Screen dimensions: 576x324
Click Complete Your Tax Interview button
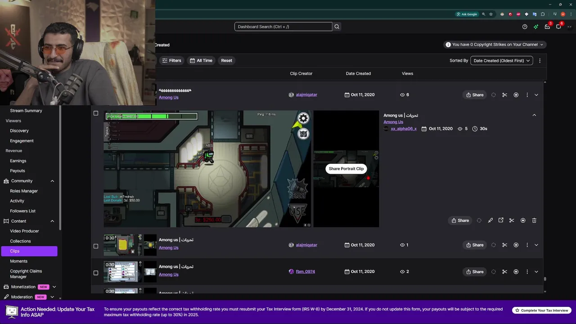[541, 310]
